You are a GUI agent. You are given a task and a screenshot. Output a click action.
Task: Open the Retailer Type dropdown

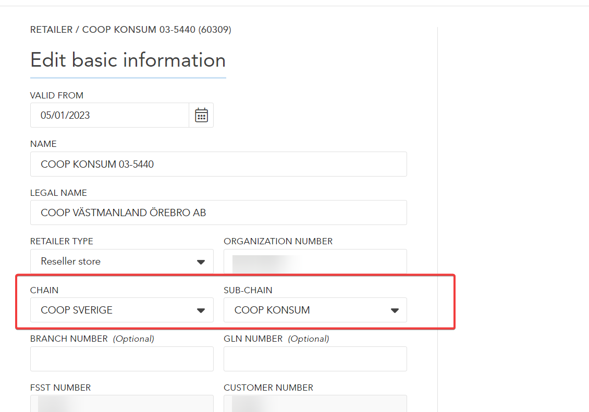coord(121,261)
